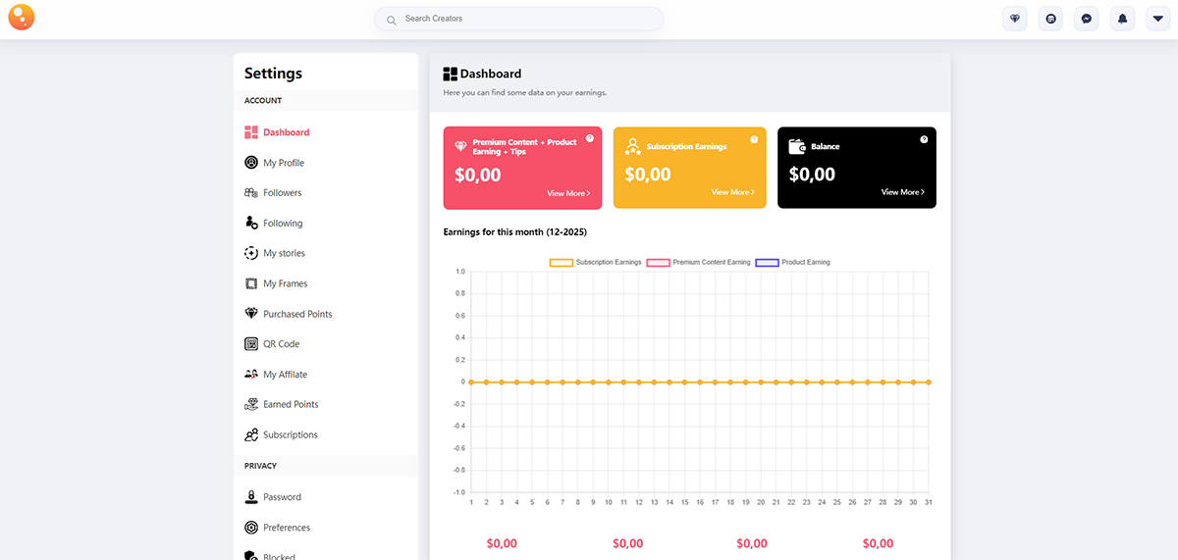The image size is (1178, 560).
Task: Open My Profile in settings sidebar
Action: click(284, 163)
